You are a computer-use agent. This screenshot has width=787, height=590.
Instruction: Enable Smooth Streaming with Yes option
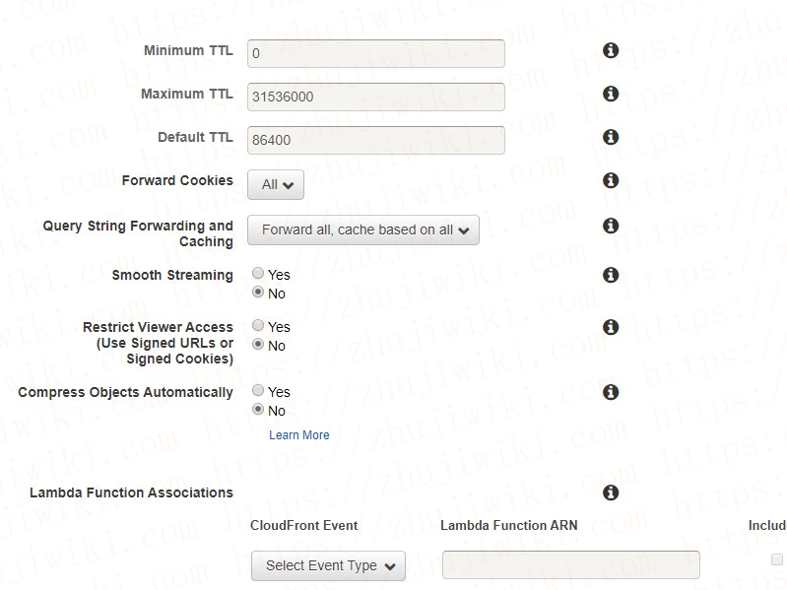[x=258, y=275]
